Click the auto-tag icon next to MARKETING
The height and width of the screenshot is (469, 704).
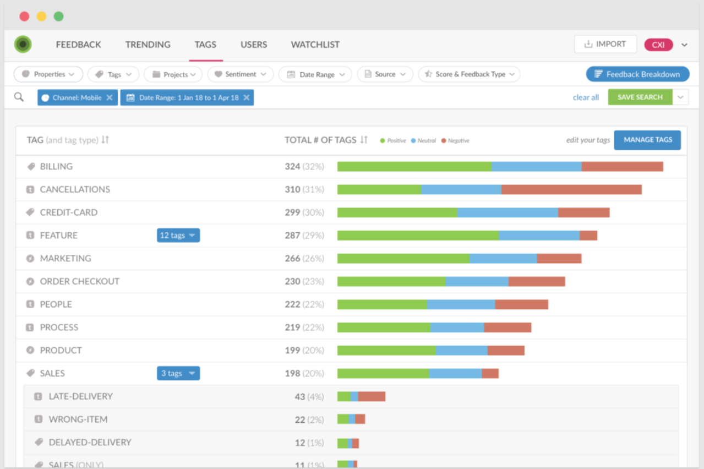click(31, 258)
